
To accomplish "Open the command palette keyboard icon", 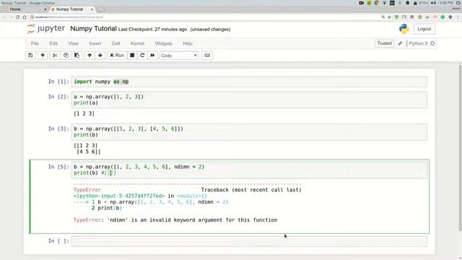I will click(207, 56).
